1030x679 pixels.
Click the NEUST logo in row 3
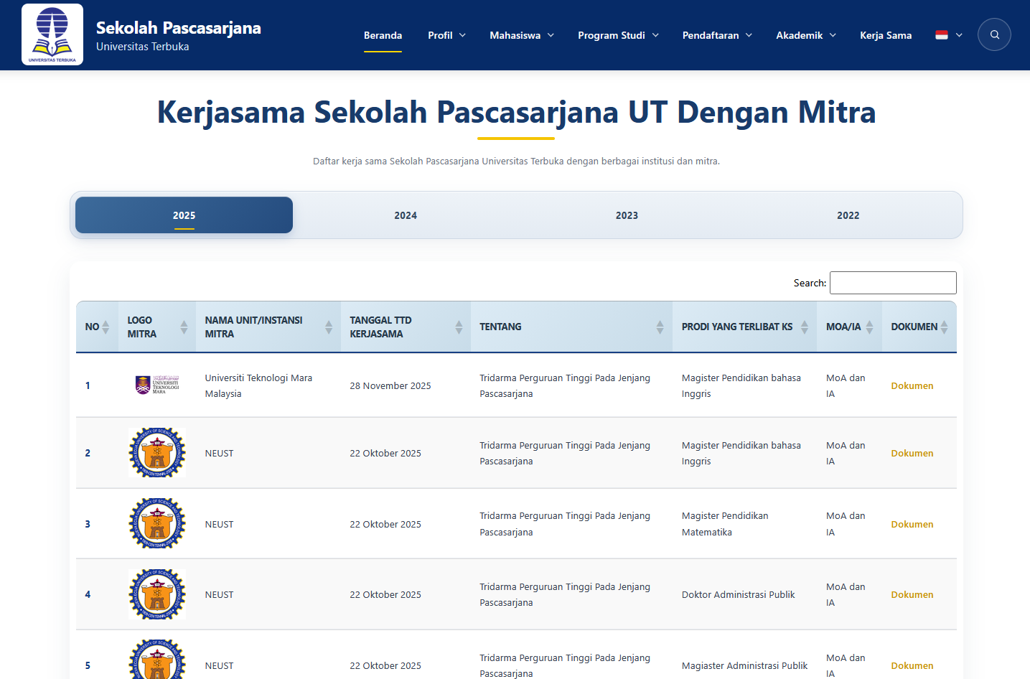157,524
